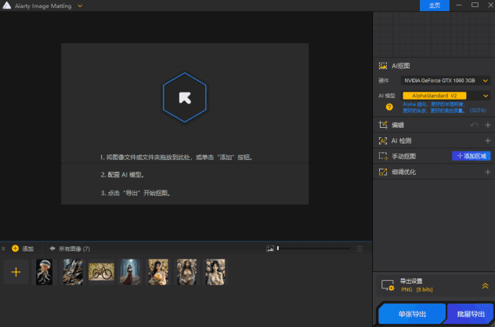Click the export settings monitor-gear icon
495x327 pixels.
click(386, 286)
